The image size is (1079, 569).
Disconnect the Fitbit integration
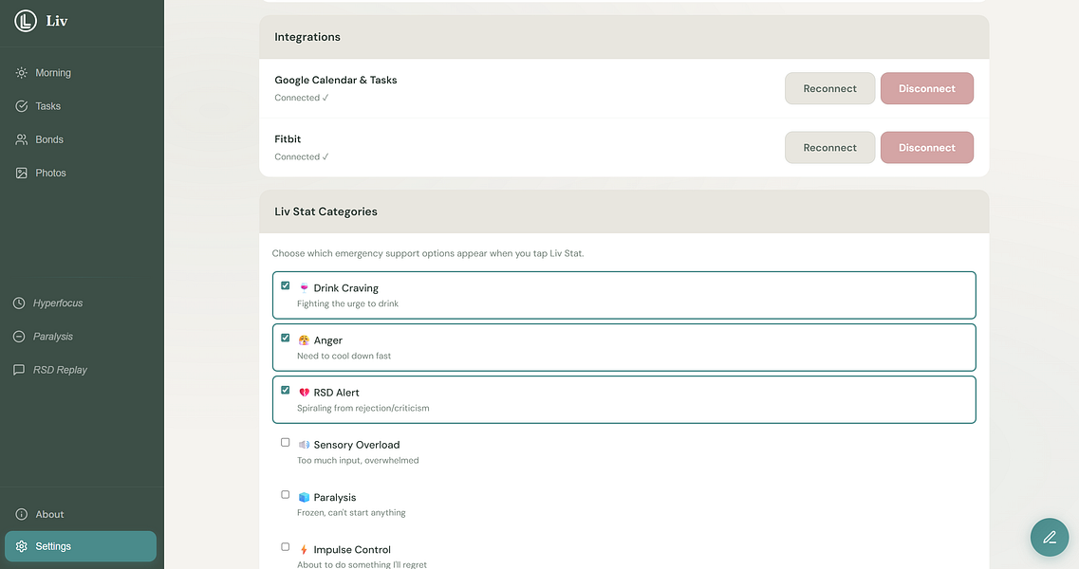click(926, 147)
